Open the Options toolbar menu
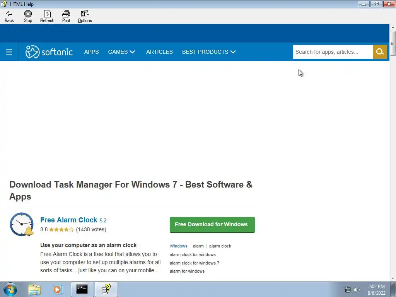Screen dimensions: 396x297 pyautogui.click(x=85, y=17)
